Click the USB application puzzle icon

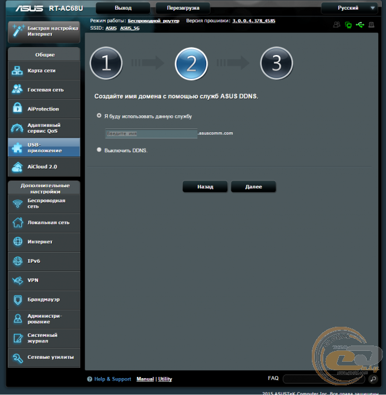coord(17,147)
